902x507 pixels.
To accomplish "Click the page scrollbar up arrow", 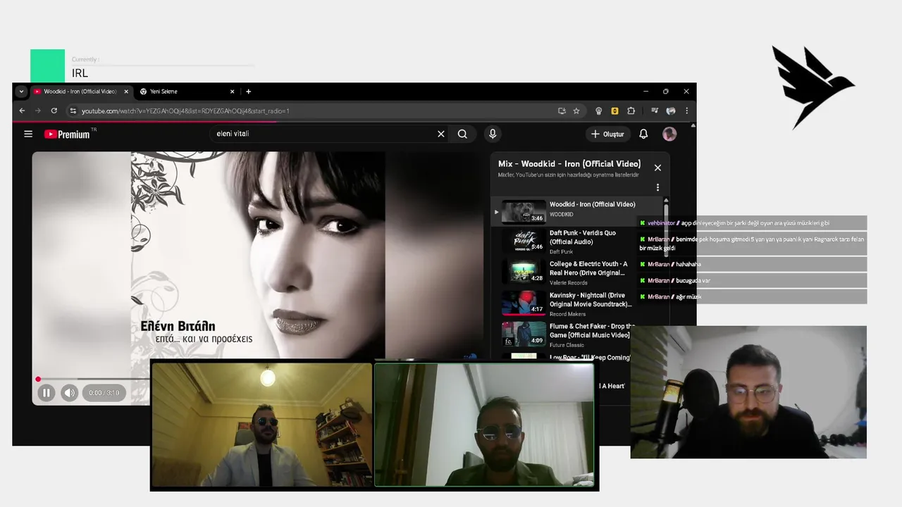I will (693, 126).
